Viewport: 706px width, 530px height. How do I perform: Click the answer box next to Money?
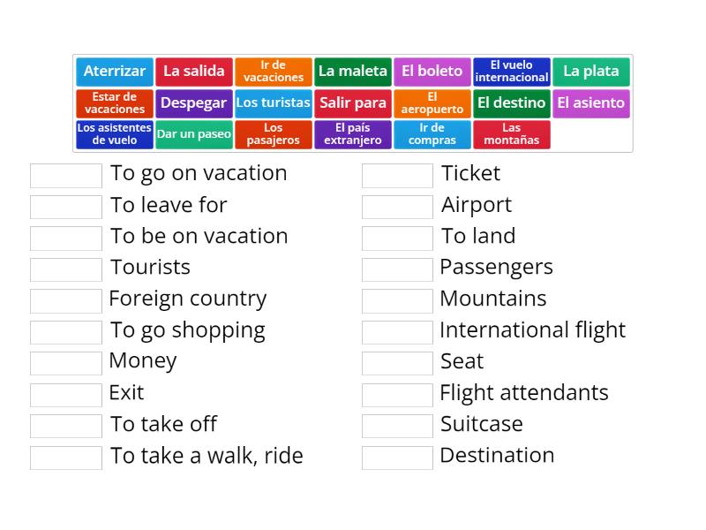66,362
